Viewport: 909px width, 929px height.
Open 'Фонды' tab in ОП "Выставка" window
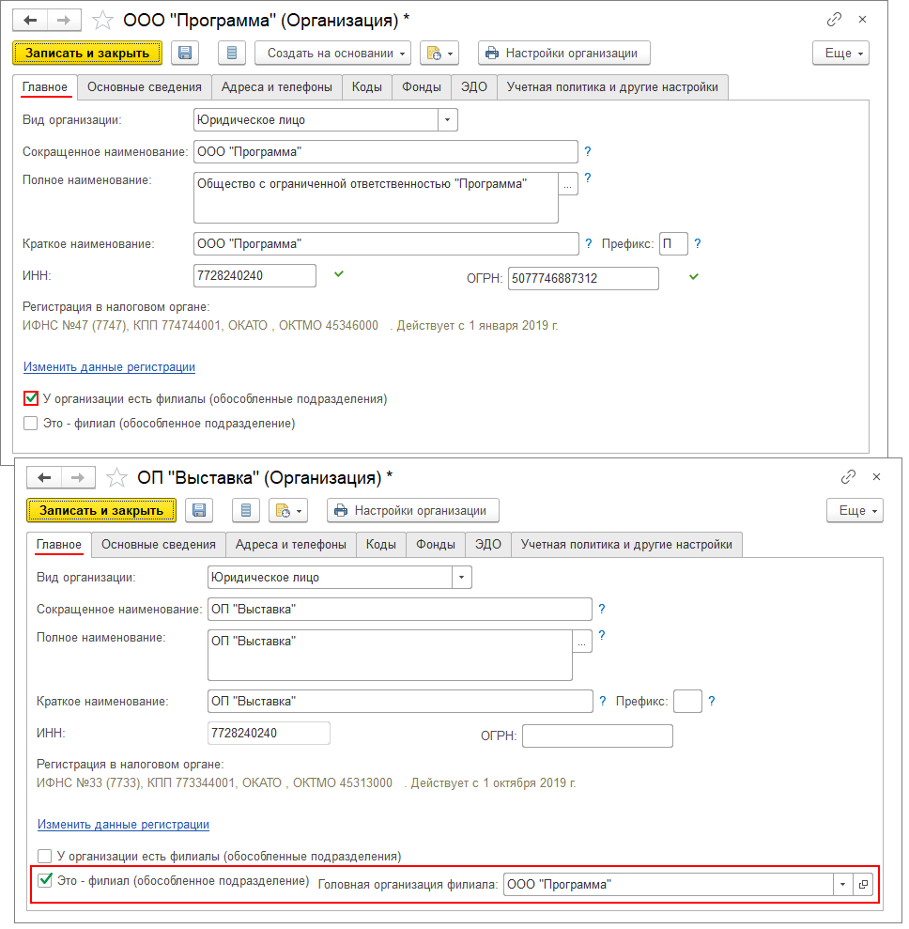(x=436, y=545)
